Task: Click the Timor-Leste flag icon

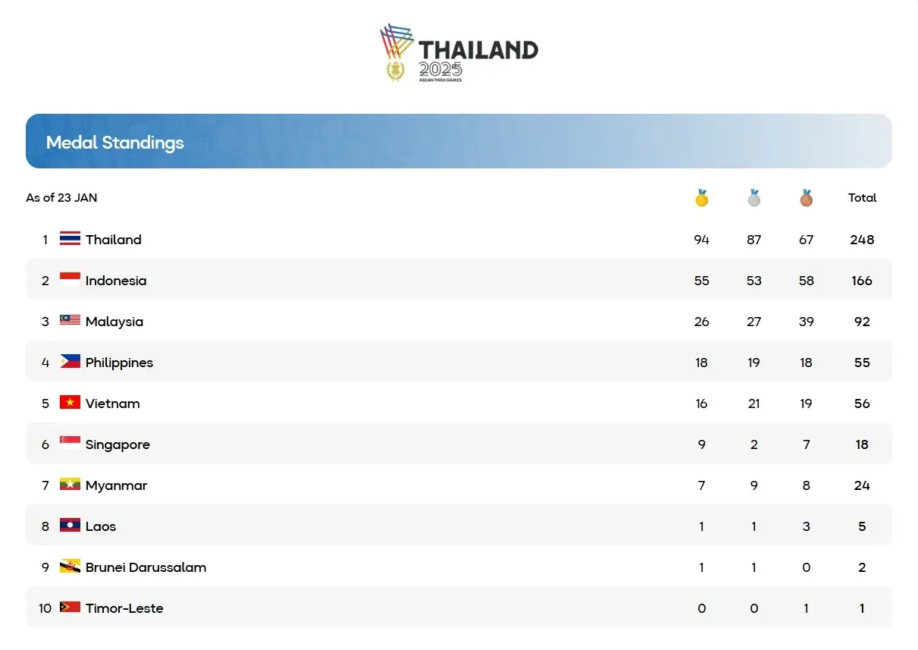Action: 70,608
